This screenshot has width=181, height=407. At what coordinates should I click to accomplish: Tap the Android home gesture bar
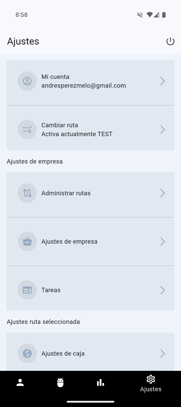(90, 402)
